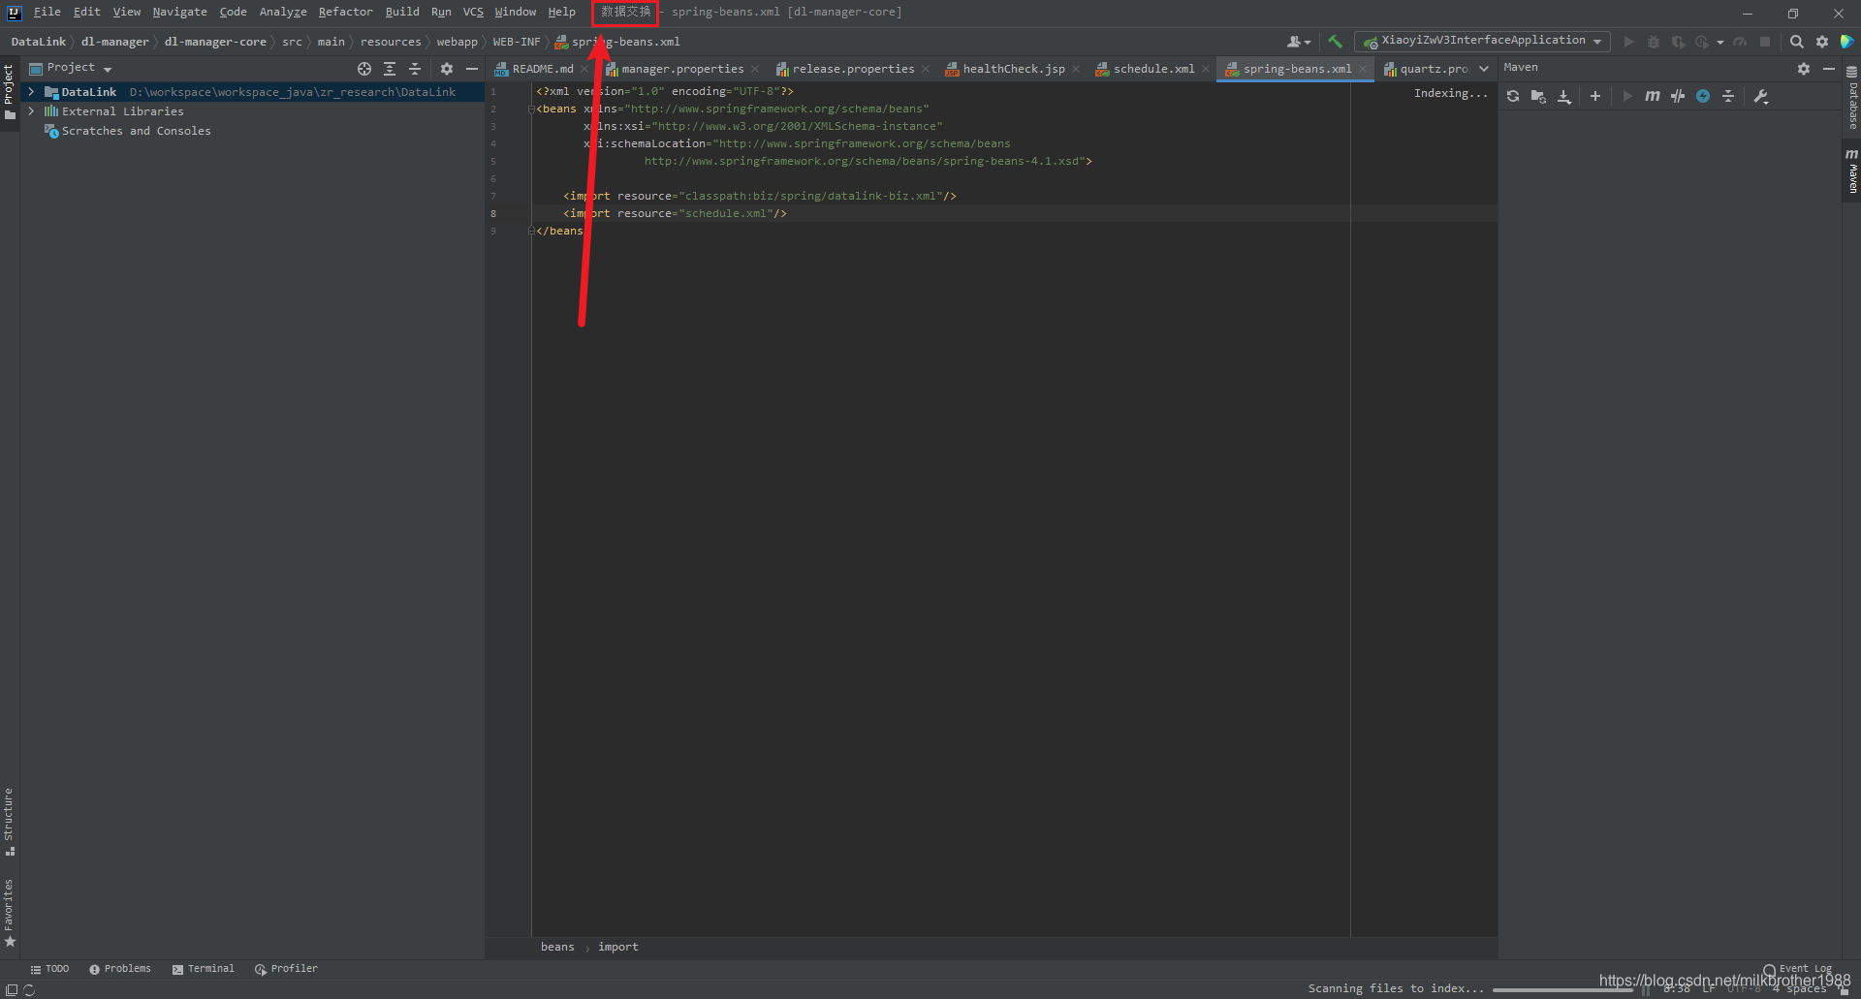The image size is (1861, 999).
Task: Show hidden editor tabs chevron
Action: point(1484,69)
